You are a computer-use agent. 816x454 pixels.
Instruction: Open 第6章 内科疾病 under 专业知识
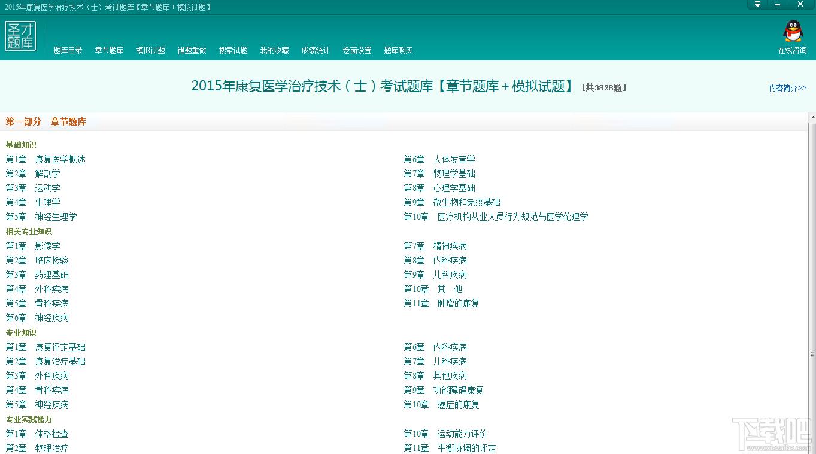click(x=435, y=347)
